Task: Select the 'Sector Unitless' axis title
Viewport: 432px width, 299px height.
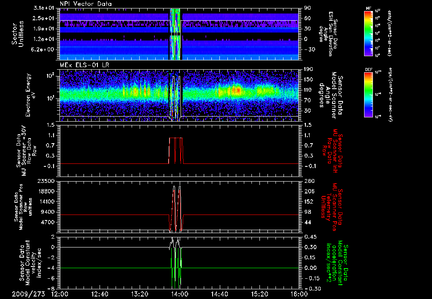Action: 18,34
